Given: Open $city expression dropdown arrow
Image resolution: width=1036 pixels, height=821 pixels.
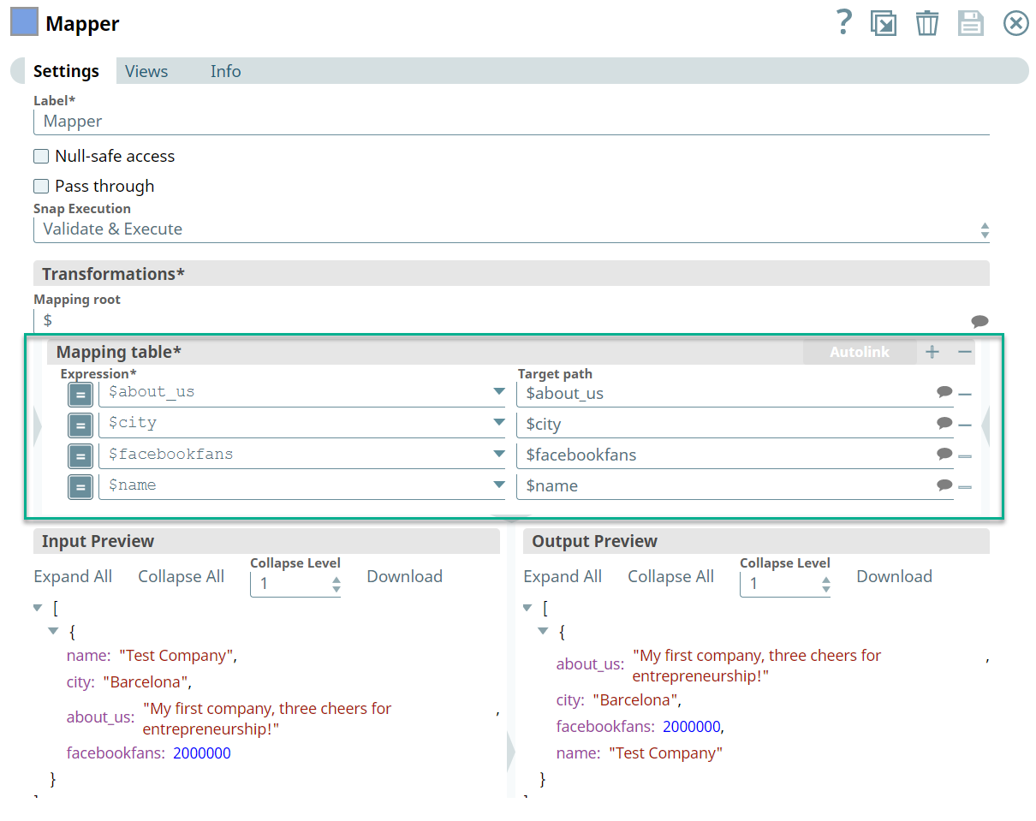Looking at the screenshot, I should (x=499, y=423).
